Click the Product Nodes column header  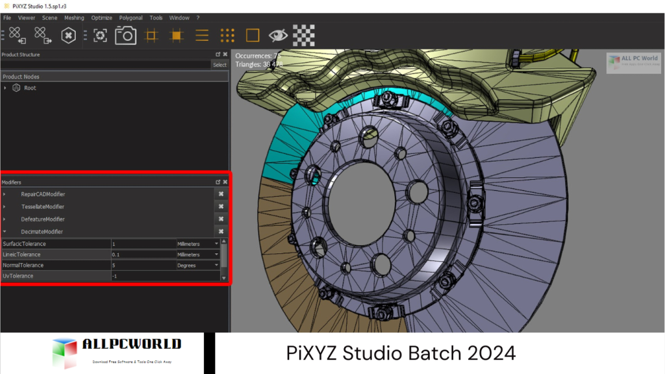tap(114, 77)
